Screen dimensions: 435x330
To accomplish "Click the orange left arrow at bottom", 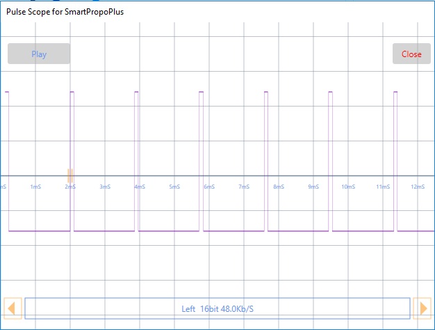I will click(13, 308).
